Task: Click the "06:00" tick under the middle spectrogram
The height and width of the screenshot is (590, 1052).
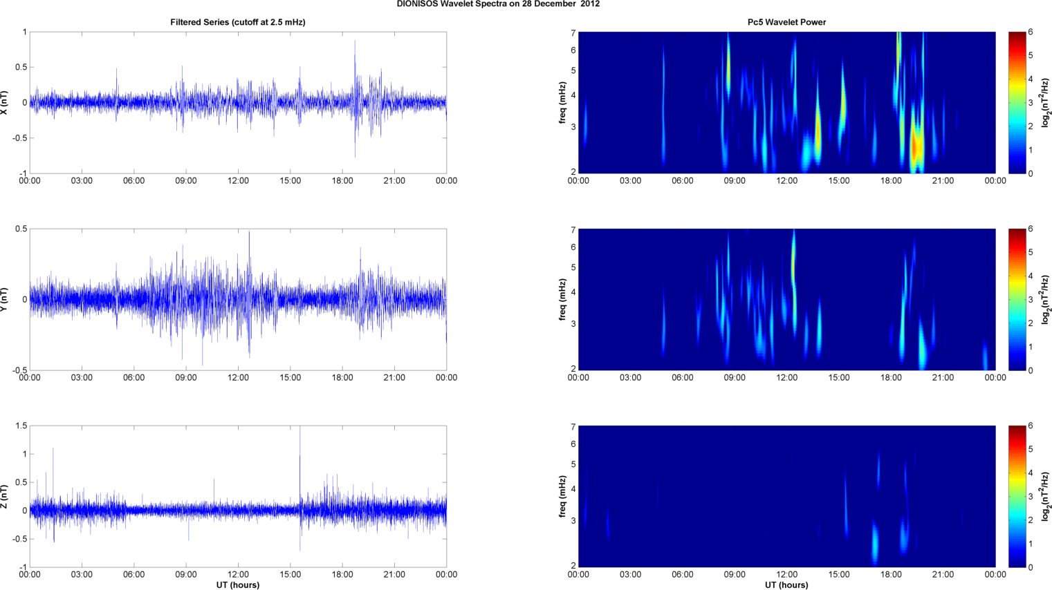Action: (x=682, y=378)
